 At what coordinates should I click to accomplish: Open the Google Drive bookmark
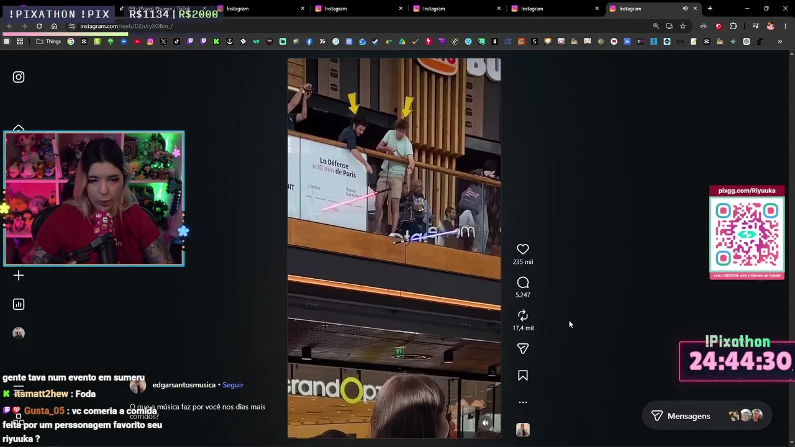402,42
